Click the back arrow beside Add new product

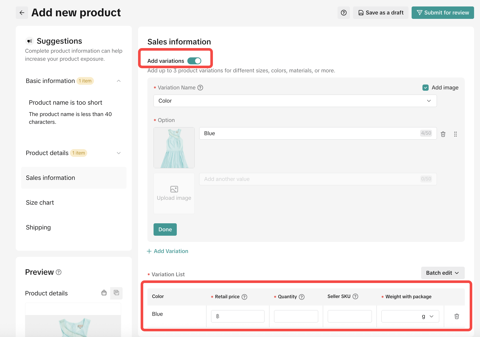22,13
